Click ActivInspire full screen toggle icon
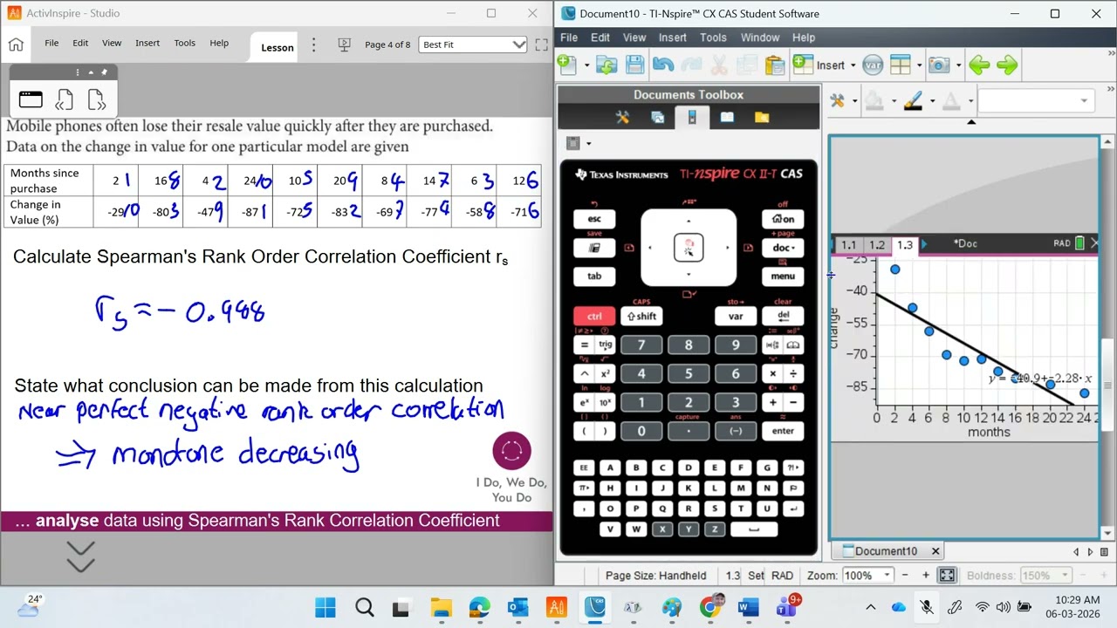The width and height of the screenshot is (1117, 628). (x=541, y=44)
